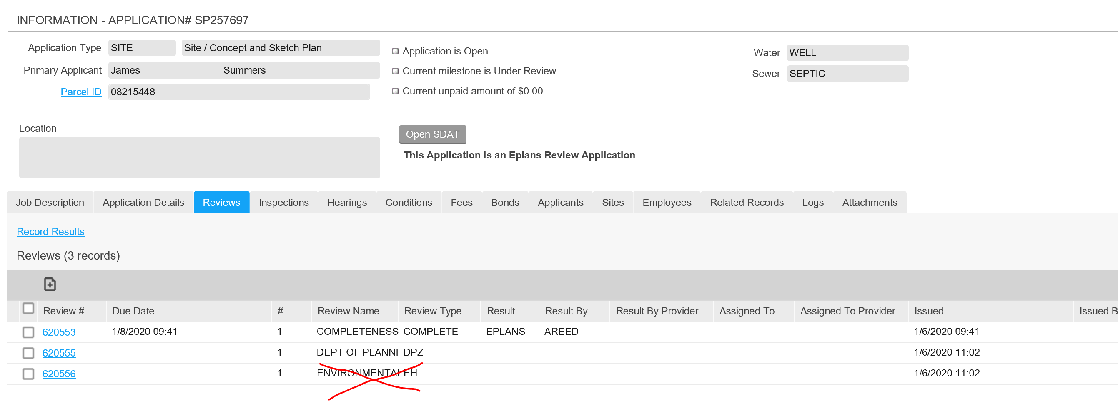Open the Record Results link
The width and height of the screenshot is (1118, 411).
[50, 232]
